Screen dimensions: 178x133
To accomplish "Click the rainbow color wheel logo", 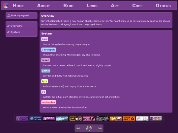I will (6, 6).
